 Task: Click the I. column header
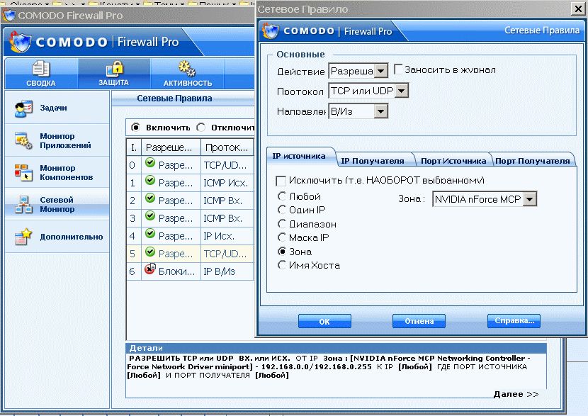pyautogui.click(x=134, y=147)
